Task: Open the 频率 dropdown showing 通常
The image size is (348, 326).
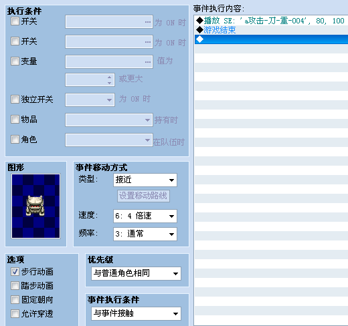Action: coord(145,234)
